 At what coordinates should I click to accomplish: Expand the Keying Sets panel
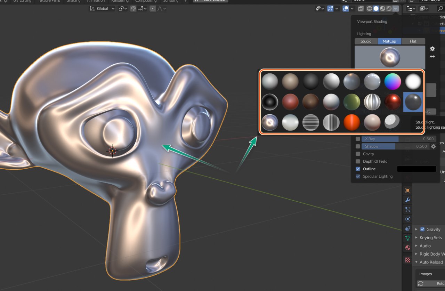pyautogui.click(x=430, y=238)
